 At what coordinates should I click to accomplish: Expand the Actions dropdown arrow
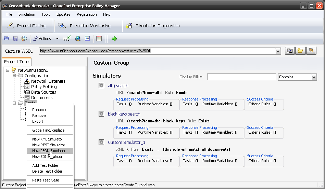57,39
